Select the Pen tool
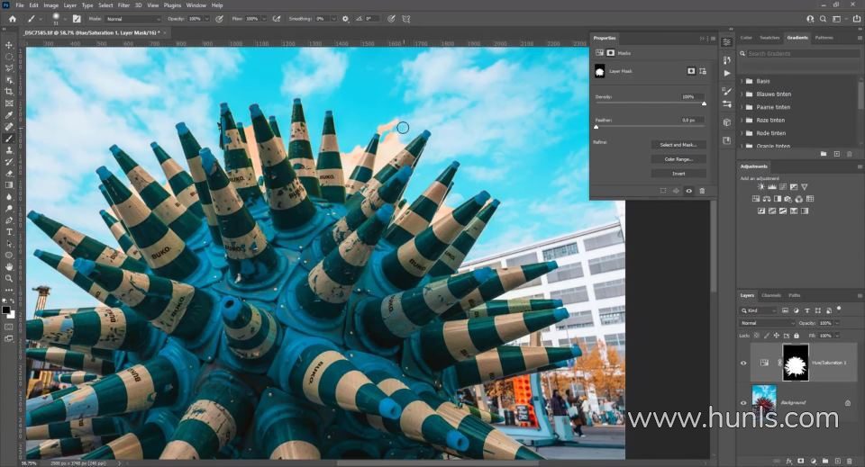The image size is (865, 467). pos(9,220)
